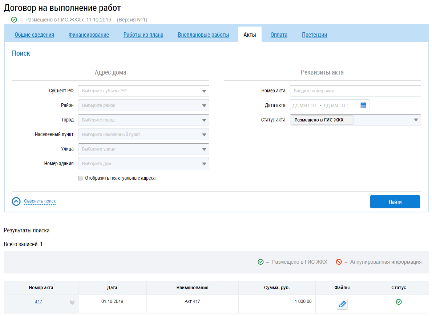Click the Свернуть поиск link

40,201
